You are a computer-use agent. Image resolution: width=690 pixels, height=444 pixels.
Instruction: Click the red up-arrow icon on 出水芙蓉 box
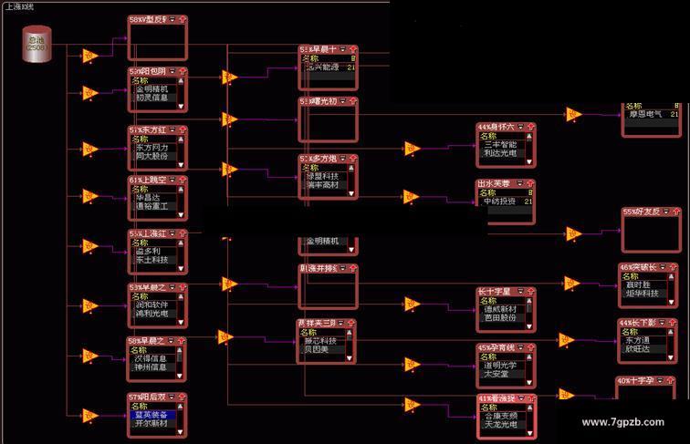pyautogui.click(x=530, y=184)
